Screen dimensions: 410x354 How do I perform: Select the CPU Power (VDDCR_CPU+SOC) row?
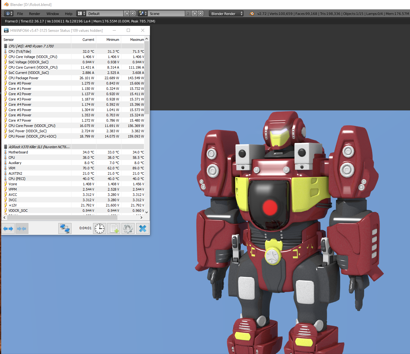click(73, 136)
